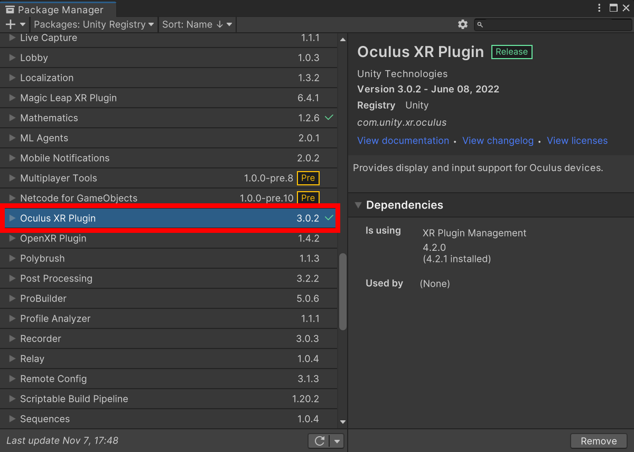Click the Pre tag on Netcode for GameObjects

[309, 198]
